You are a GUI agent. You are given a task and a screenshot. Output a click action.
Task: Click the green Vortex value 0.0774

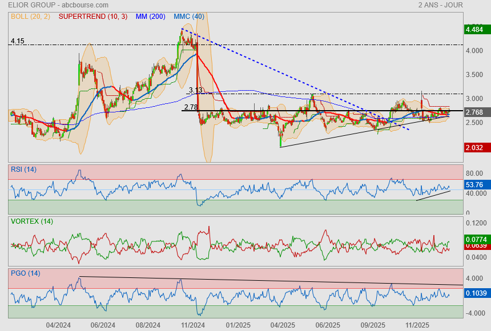coord(474,240)
